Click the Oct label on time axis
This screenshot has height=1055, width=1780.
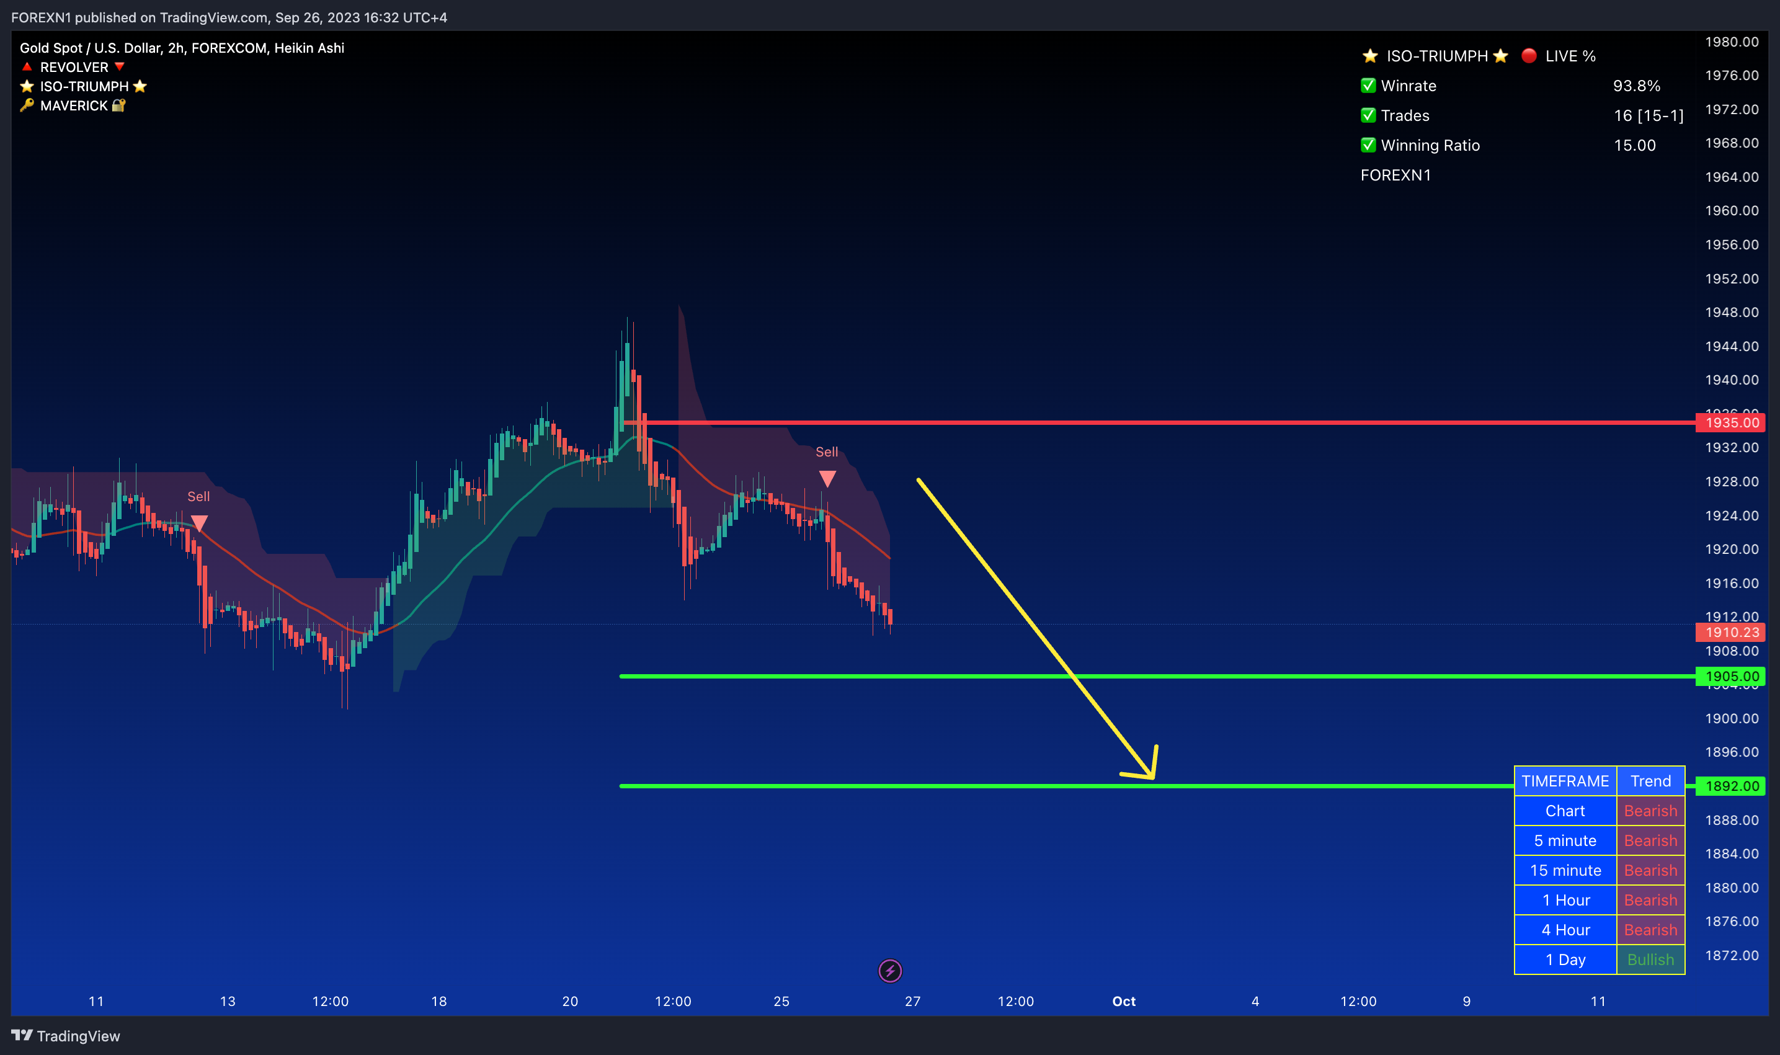coord(1124,1001)
